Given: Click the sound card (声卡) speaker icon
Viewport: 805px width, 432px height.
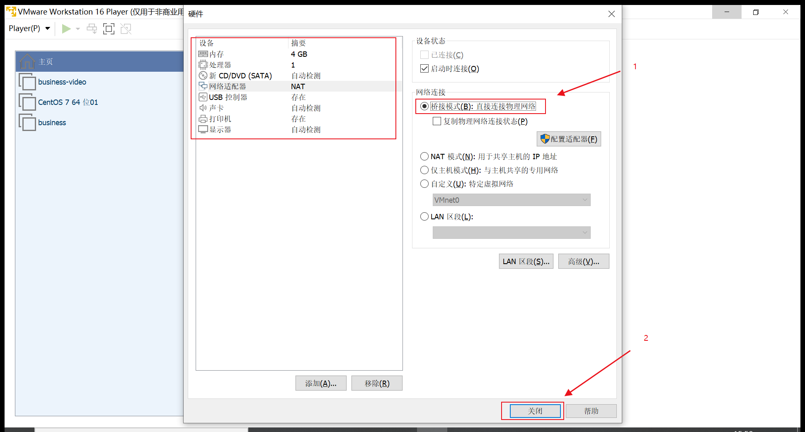Looking at the screenshot, I should (203, 108).
